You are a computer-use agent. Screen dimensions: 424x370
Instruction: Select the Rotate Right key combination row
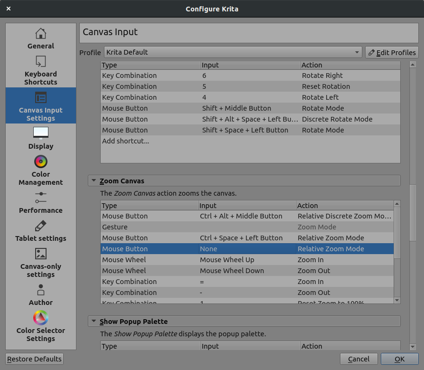pyautogui.click(x=250, y=76)
